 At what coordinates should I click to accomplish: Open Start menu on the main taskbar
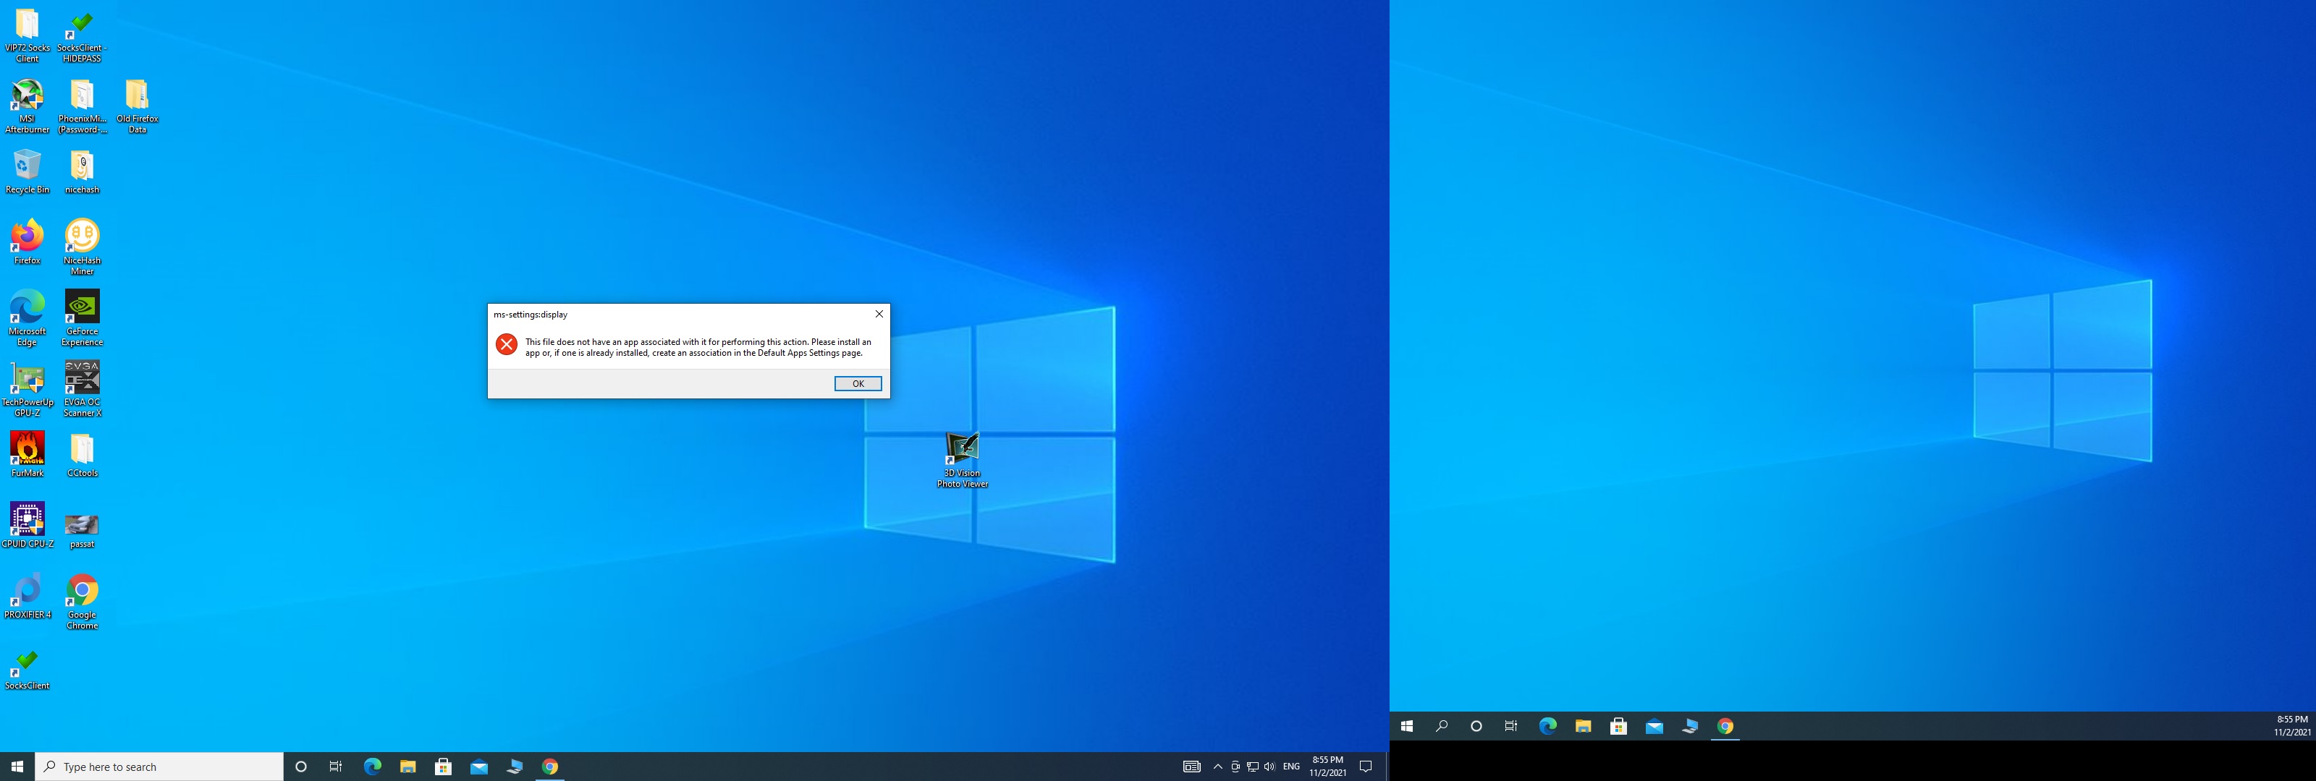coord(17,767)
